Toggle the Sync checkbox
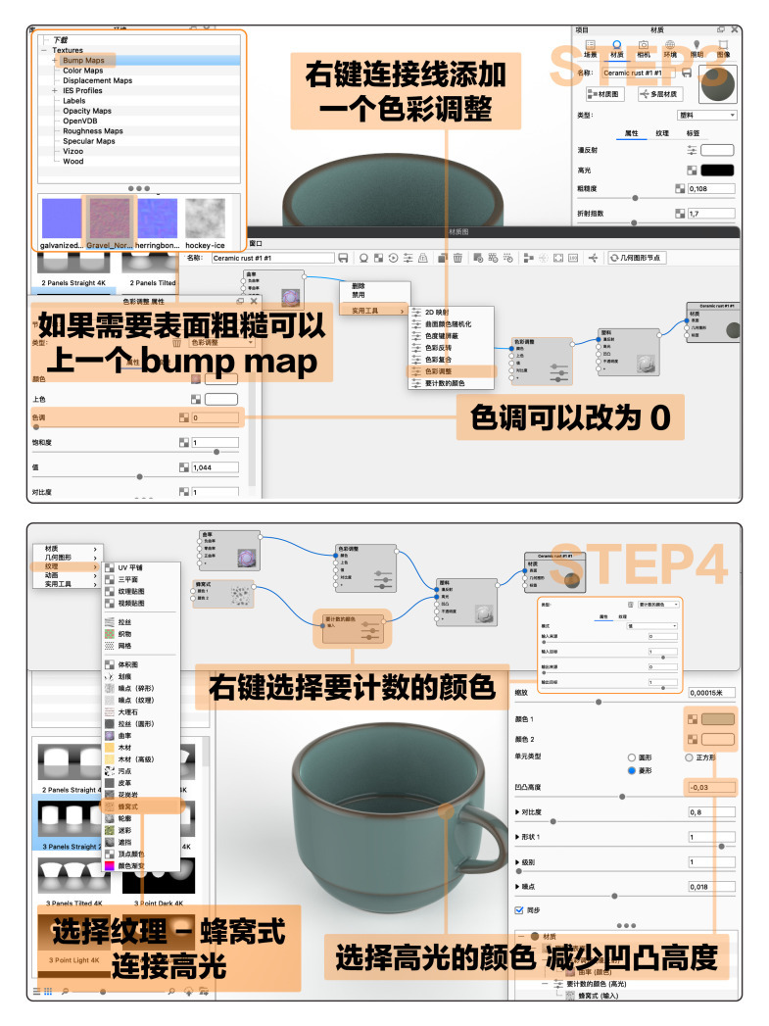Viewport: 769px width, 1026px height. click(519, 909)
